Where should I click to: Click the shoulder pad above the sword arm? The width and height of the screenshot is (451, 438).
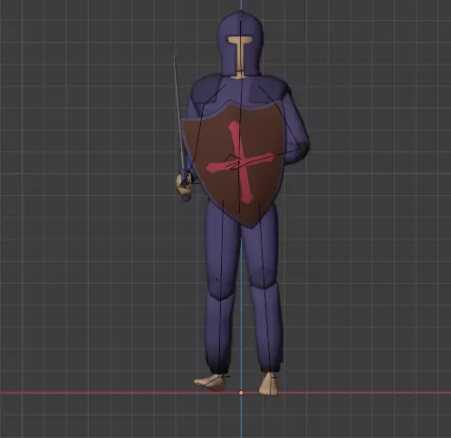pyautogui.click(x=206, y=88)
